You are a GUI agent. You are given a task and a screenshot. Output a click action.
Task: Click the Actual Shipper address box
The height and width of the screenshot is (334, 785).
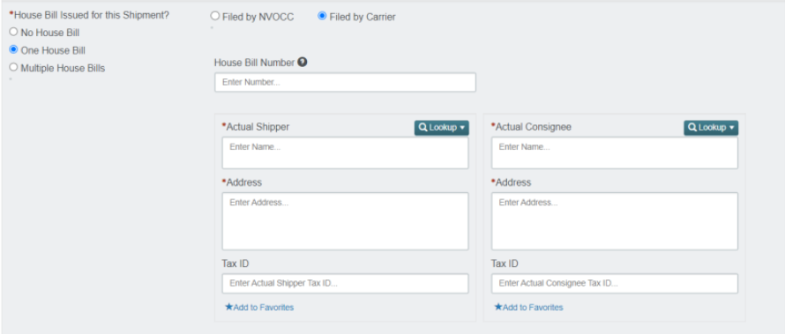[x=345, y=221]
